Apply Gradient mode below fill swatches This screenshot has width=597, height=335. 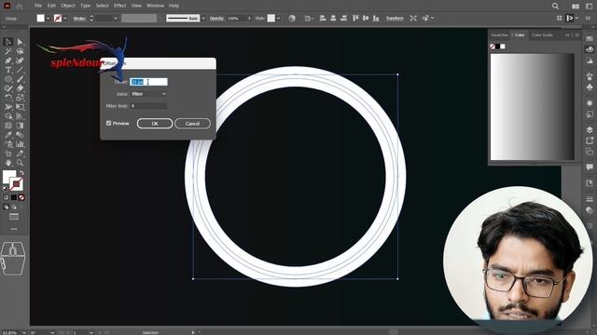[x=14, y=197]
